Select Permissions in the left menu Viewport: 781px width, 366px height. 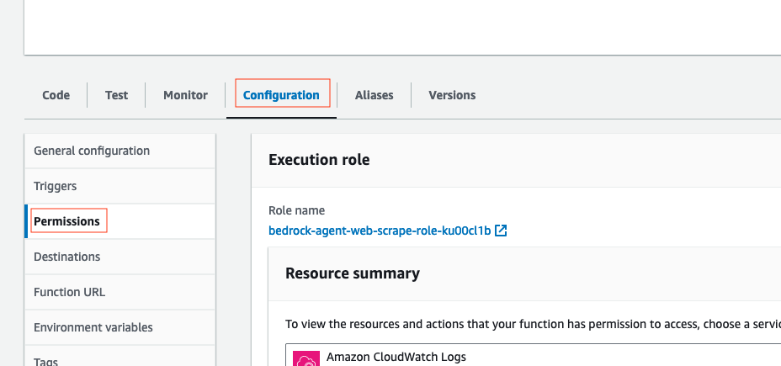pyautogui.click(x=66, y=221)
